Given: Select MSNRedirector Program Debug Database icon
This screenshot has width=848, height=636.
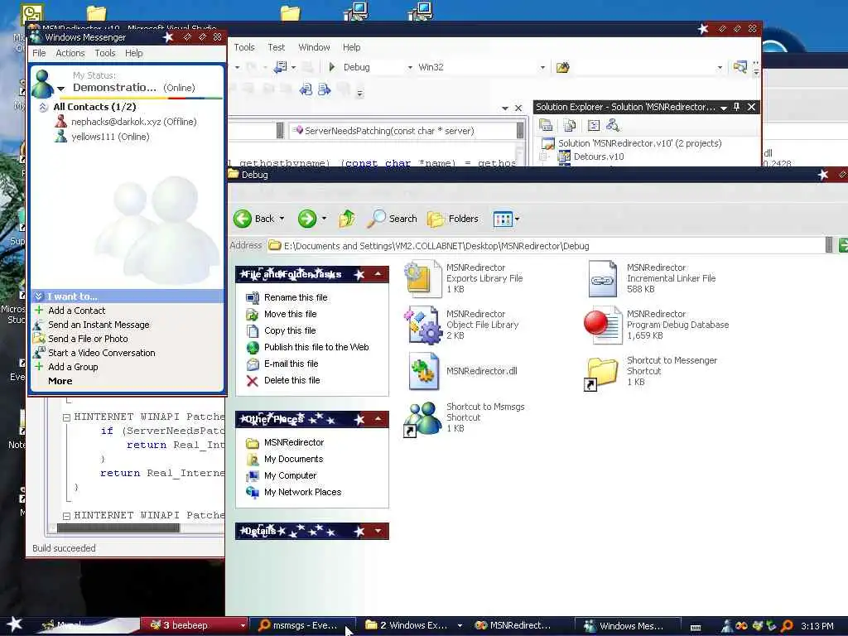Looking at the screenshot, I should pyautogui.click(x=603, y=325).
